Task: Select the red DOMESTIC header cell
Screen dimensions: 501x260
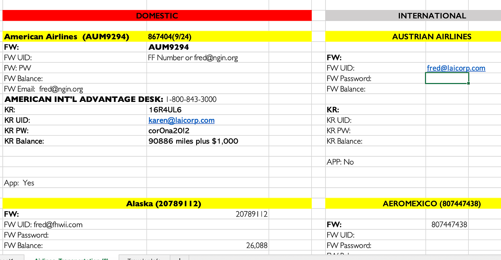Action: (x=157, y=15)
